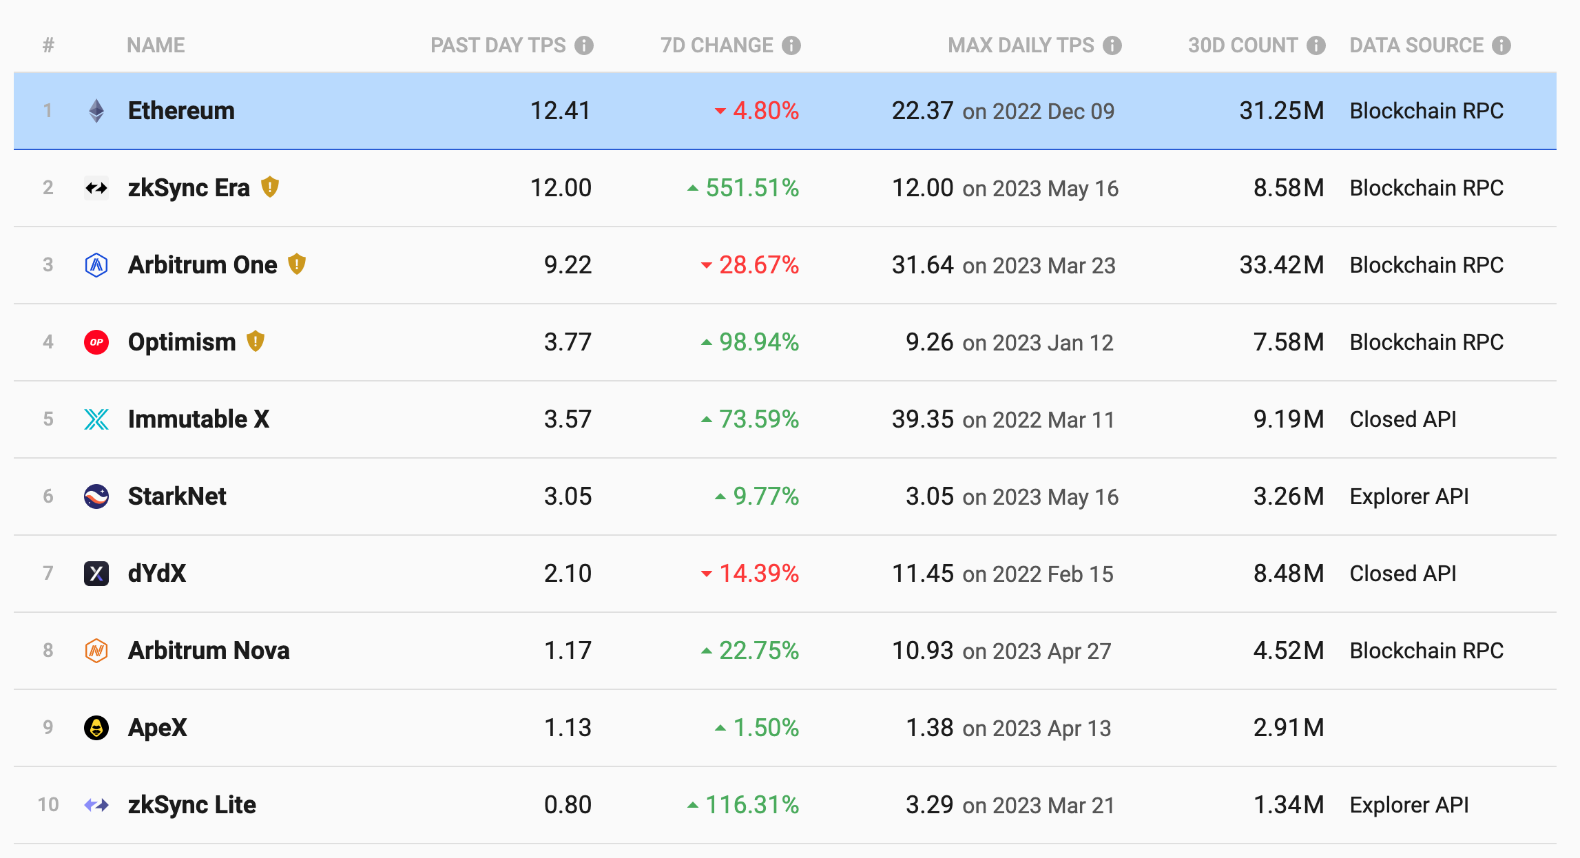Click the Ethereum diamond logo

click(96, 111)
